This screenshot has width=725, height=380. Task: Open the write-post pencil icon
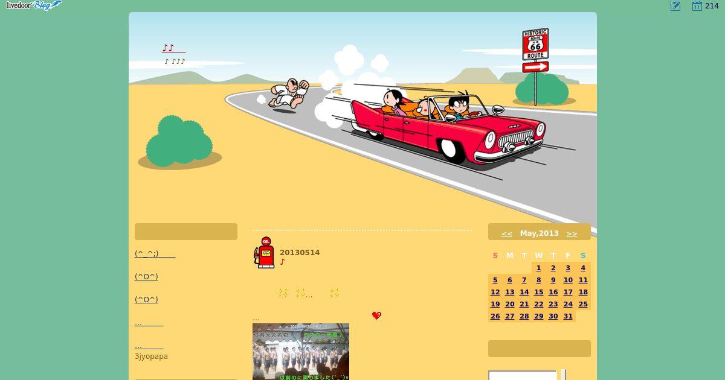(x=675, y=6)
